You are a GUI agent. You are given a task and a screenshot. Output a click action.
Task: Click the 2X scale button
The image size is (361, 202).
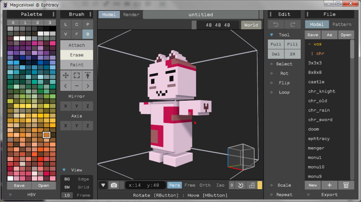click(292, 54)
